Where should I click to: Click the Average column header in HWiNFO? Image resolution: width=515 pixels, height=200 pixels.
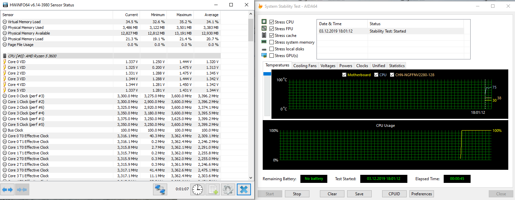tap(207, 15)
